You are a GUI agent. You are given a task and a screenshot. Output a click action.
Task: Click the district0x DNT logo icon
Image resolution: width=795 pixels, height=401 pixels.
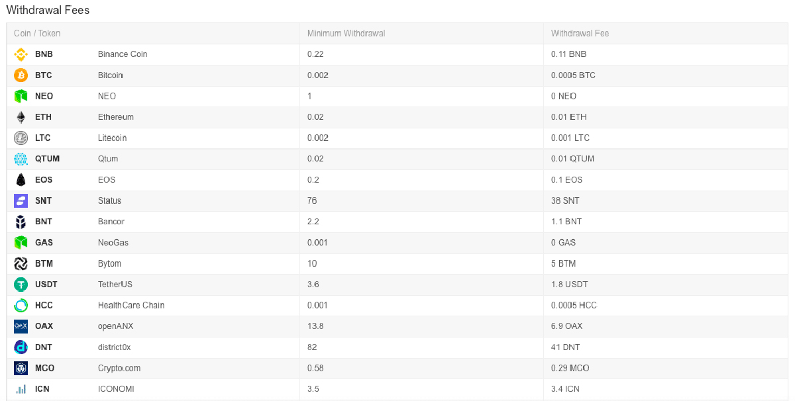21,347
